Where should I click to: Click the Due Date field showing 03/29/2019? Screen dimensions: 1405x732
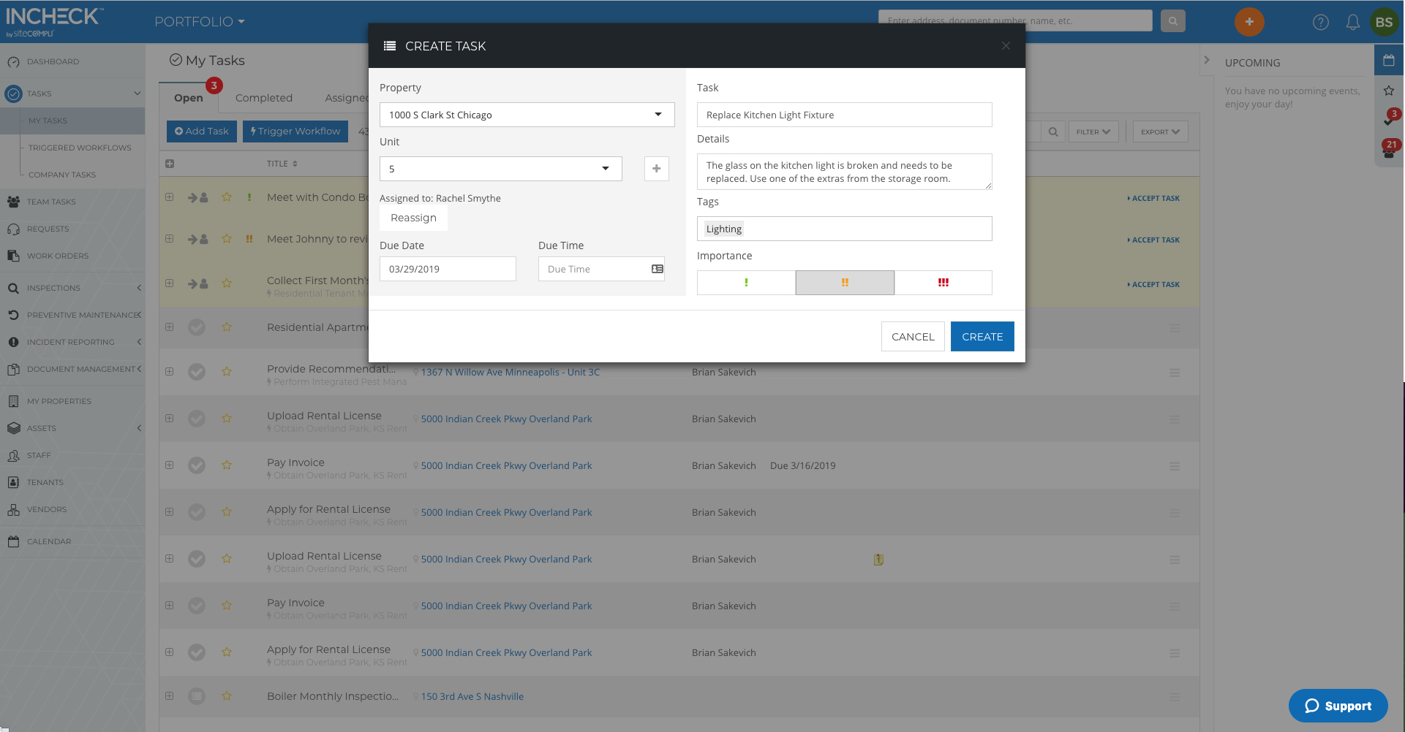tap(448, 269)
